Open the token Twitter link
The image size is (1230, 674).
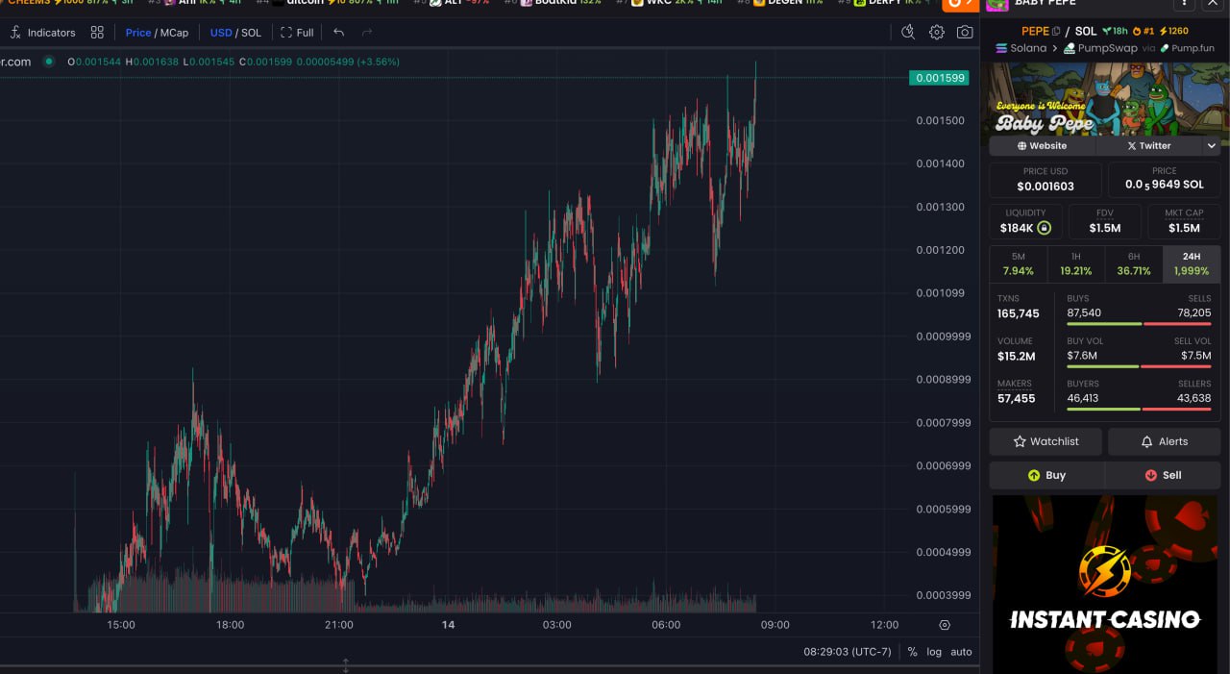(1149, 146)
